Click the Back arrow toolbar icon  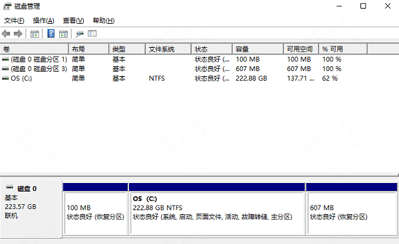click(x=5, y=34)
